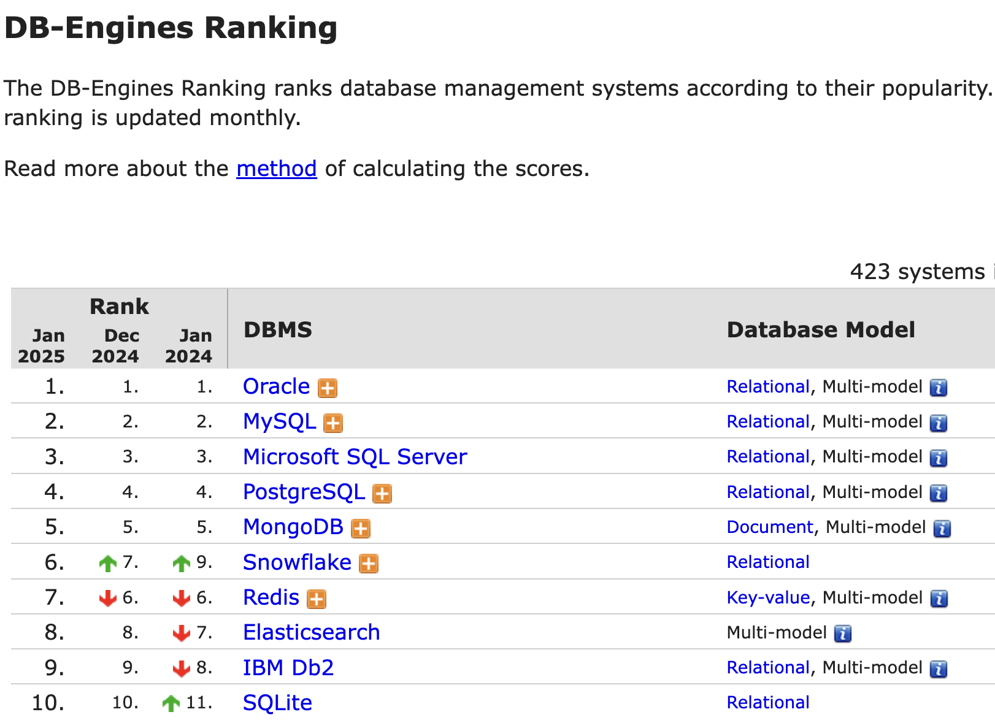Click the plus icon next to Snowflake
The width and height of the screenshot is (995, 720).
point(369,564)
